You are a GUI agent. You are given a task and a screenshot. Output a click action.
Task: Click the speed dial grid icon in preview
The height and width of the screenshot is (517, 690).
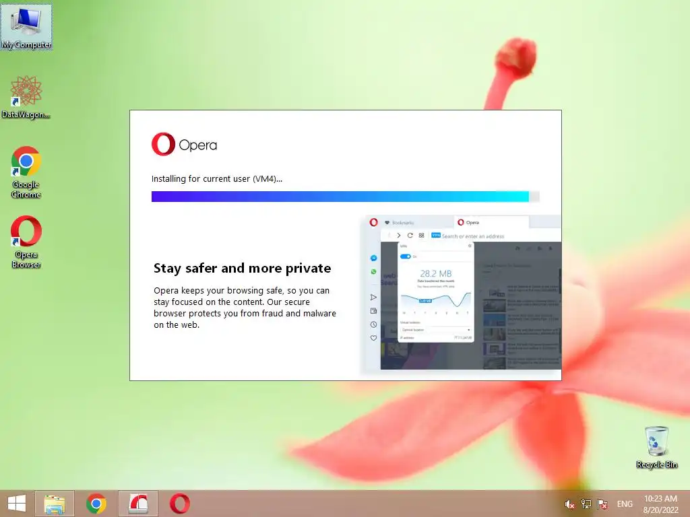422,236
